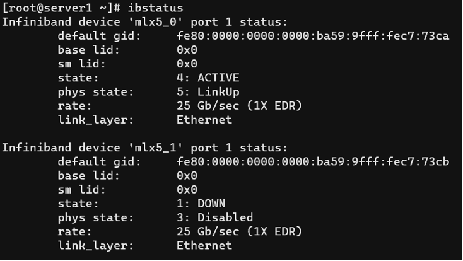
Task: Click the mlx5_0 default gid value
Action: [313, 36]
